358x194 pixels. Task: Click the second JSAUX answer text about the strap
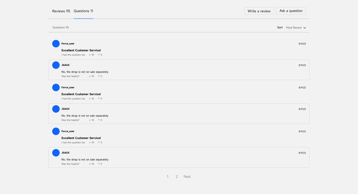click(x=85, y=116)
